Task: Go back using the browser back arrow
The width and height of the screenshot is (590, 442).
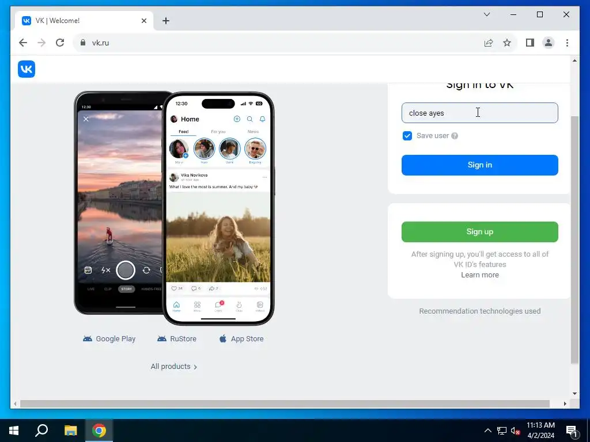Action: click(x=23, y=43)
